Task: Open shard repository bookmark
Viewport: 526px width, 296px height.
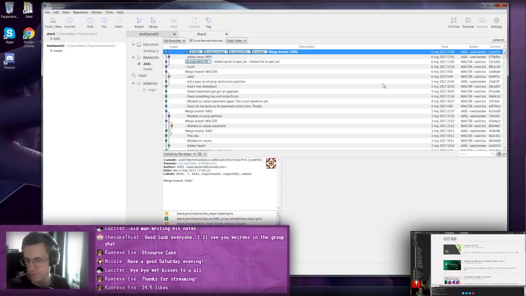Action: (72, 34)
